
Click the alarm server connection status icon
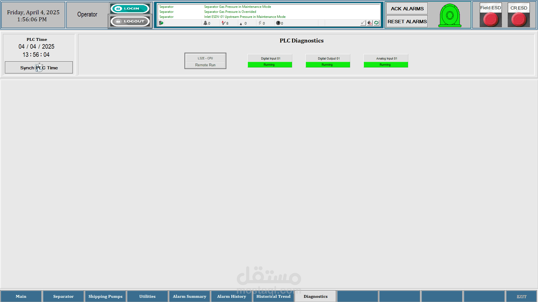(161, 23)
